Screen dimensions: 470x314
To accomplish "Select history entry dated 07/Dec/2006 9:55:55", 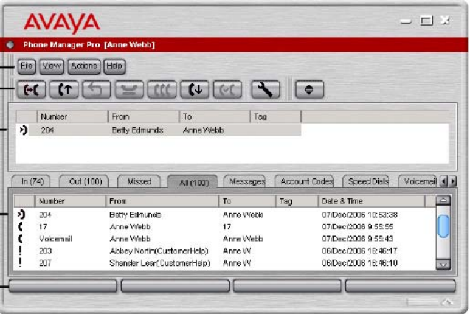I will (225, 227).
